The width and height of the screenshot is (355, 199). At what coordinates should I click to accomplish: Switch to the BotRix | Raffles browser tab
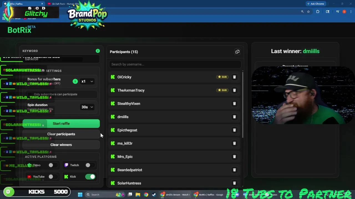[24, 4]
